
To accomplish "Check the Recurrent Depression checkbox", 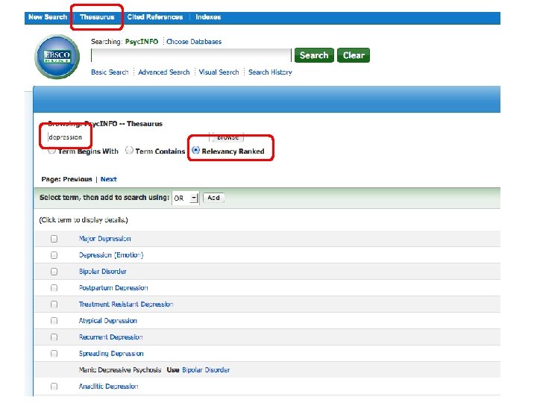I will [54, 337].
